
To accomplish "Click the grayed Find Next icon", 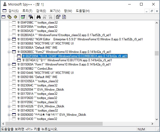I will click(x=44, y=17).
